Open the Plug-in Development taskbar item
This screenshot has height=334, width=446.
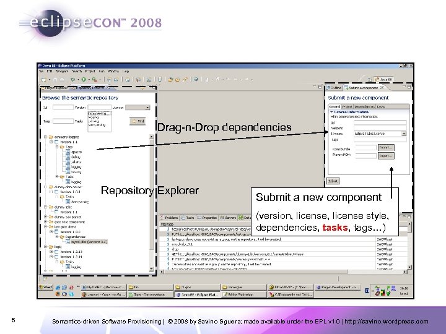(x=338, y=287)
